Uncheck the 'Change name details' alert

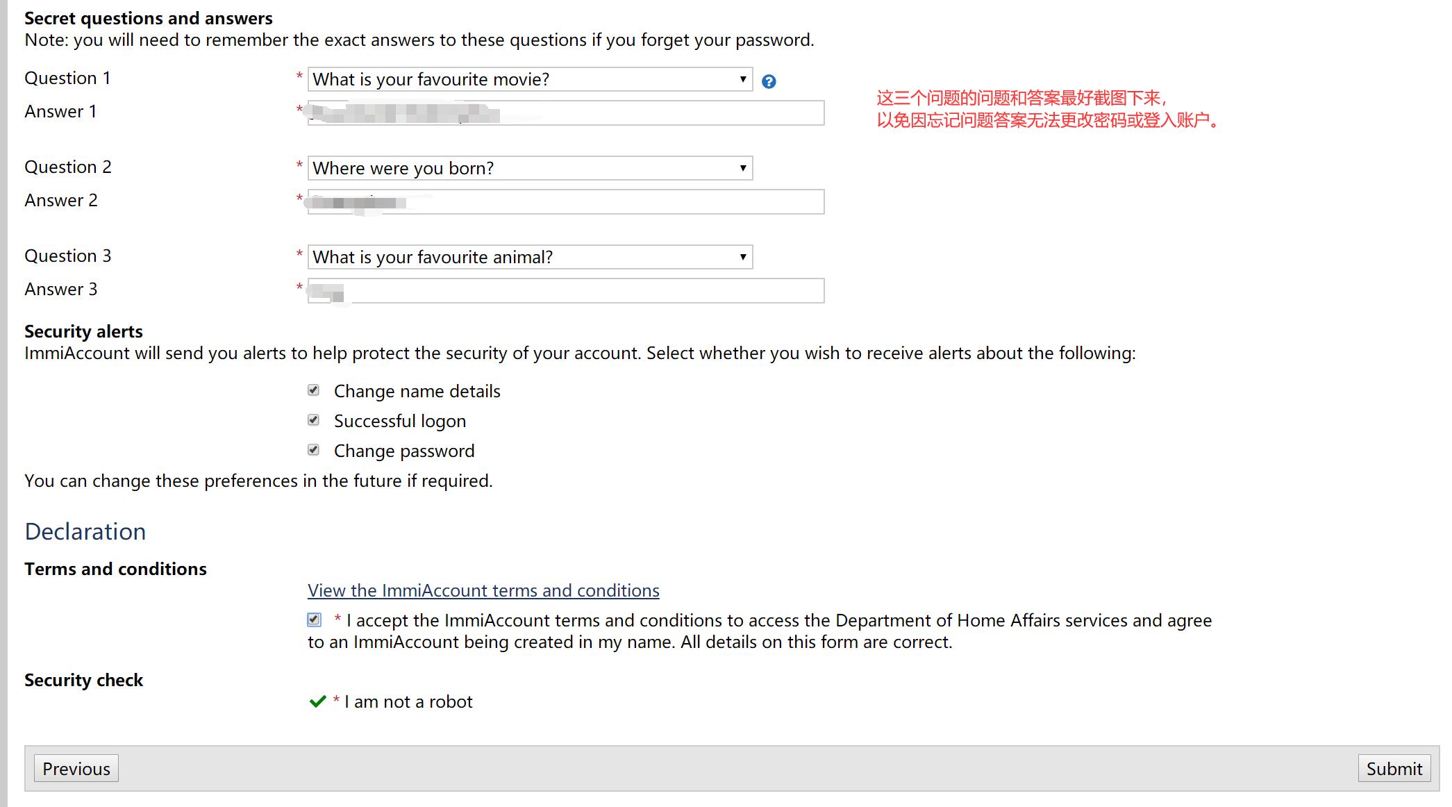(x=314, y=390)
